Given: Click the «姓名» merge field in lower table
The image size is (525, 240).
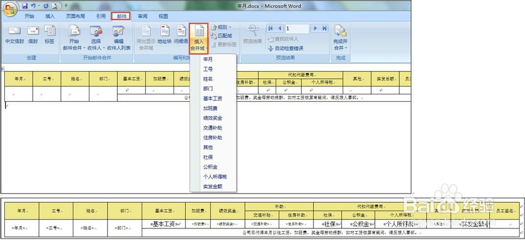Looking at the screenshot, I should point(88,227).
